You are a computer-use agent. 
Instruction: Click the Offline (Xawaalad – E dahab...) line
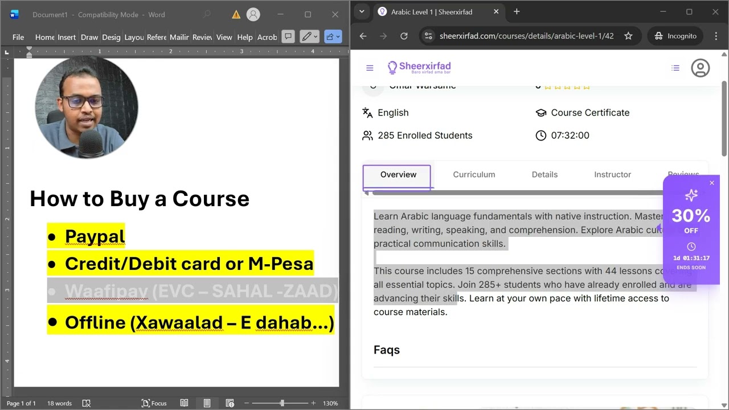tap(199, 322)
